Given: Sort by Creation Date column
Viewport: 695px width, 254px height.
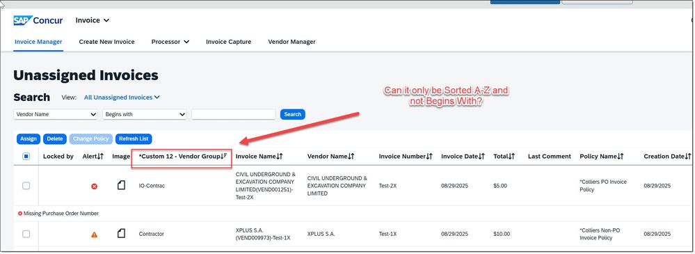Looking at the screenshot, I should pos(667,156).
